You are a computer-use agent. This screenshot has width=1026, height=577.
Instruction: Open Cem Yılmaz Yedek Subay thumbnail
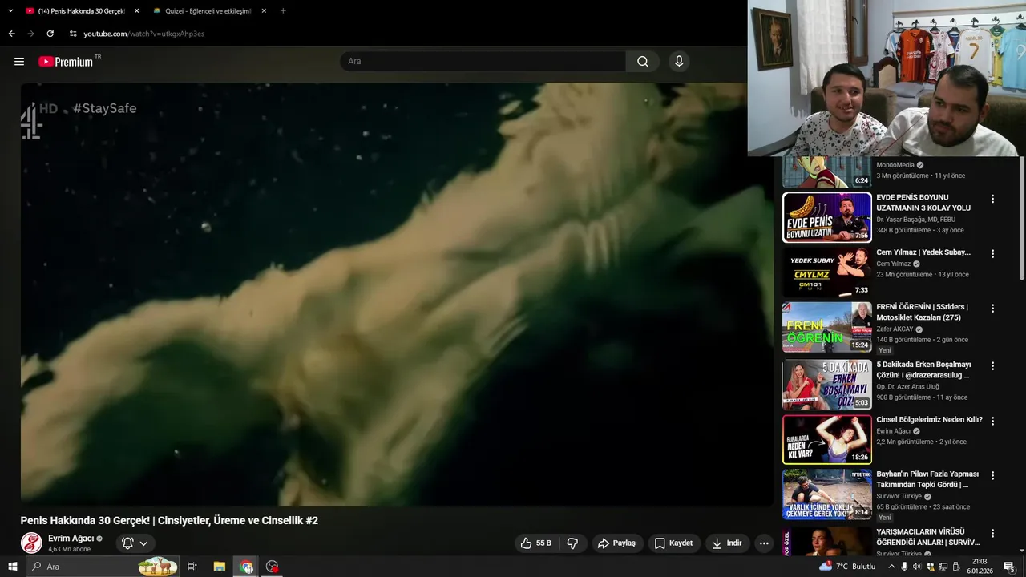[827, 272]
